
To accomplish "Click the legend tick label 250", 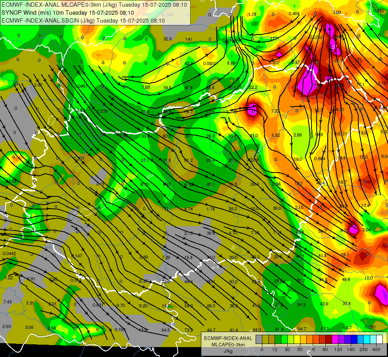I will (x=363, y=349).
